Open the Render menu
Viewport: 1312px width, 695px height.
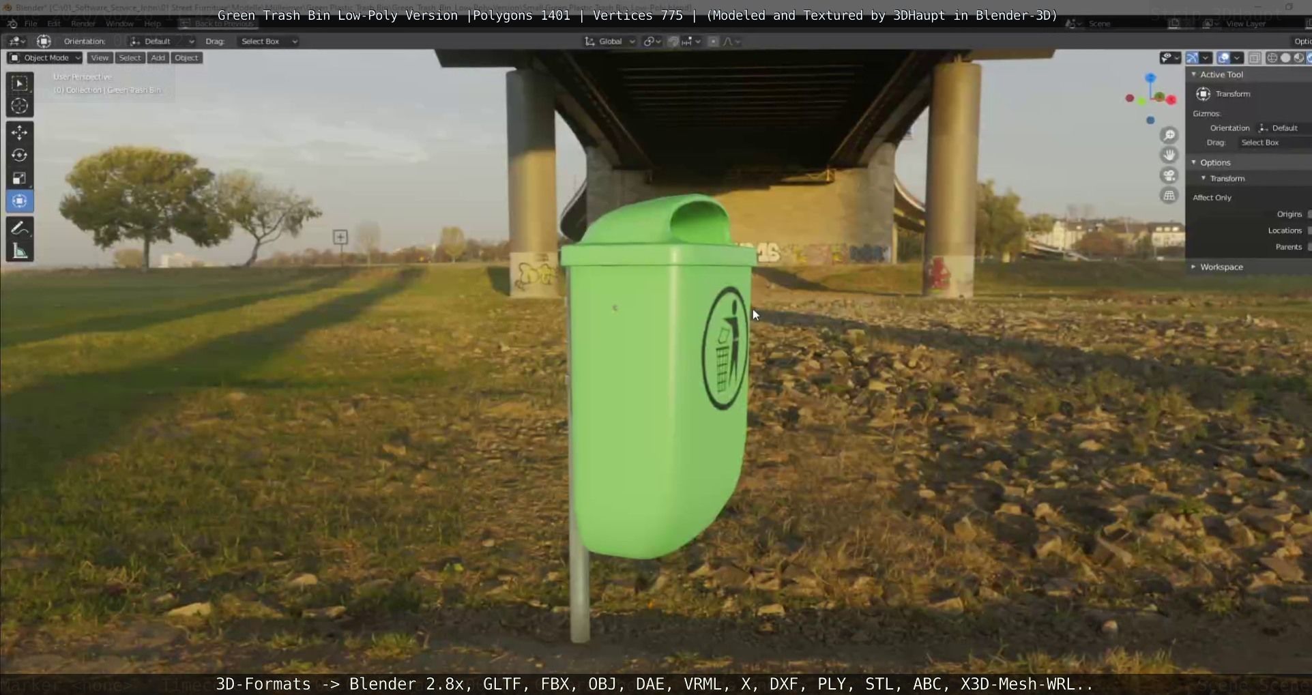coord(83,24)
